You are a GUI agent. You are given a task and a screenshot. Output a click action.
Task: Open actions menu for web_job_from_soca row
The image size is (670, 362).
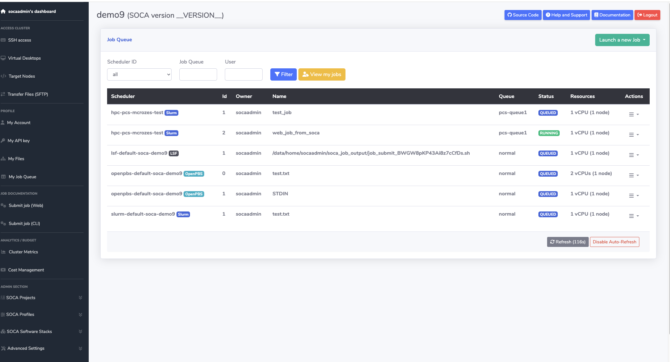(634, 135)
